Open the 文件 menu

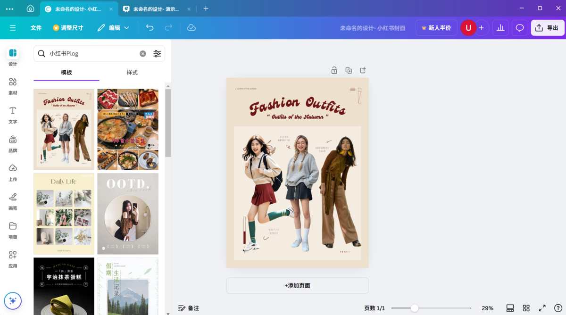point(36,28)
